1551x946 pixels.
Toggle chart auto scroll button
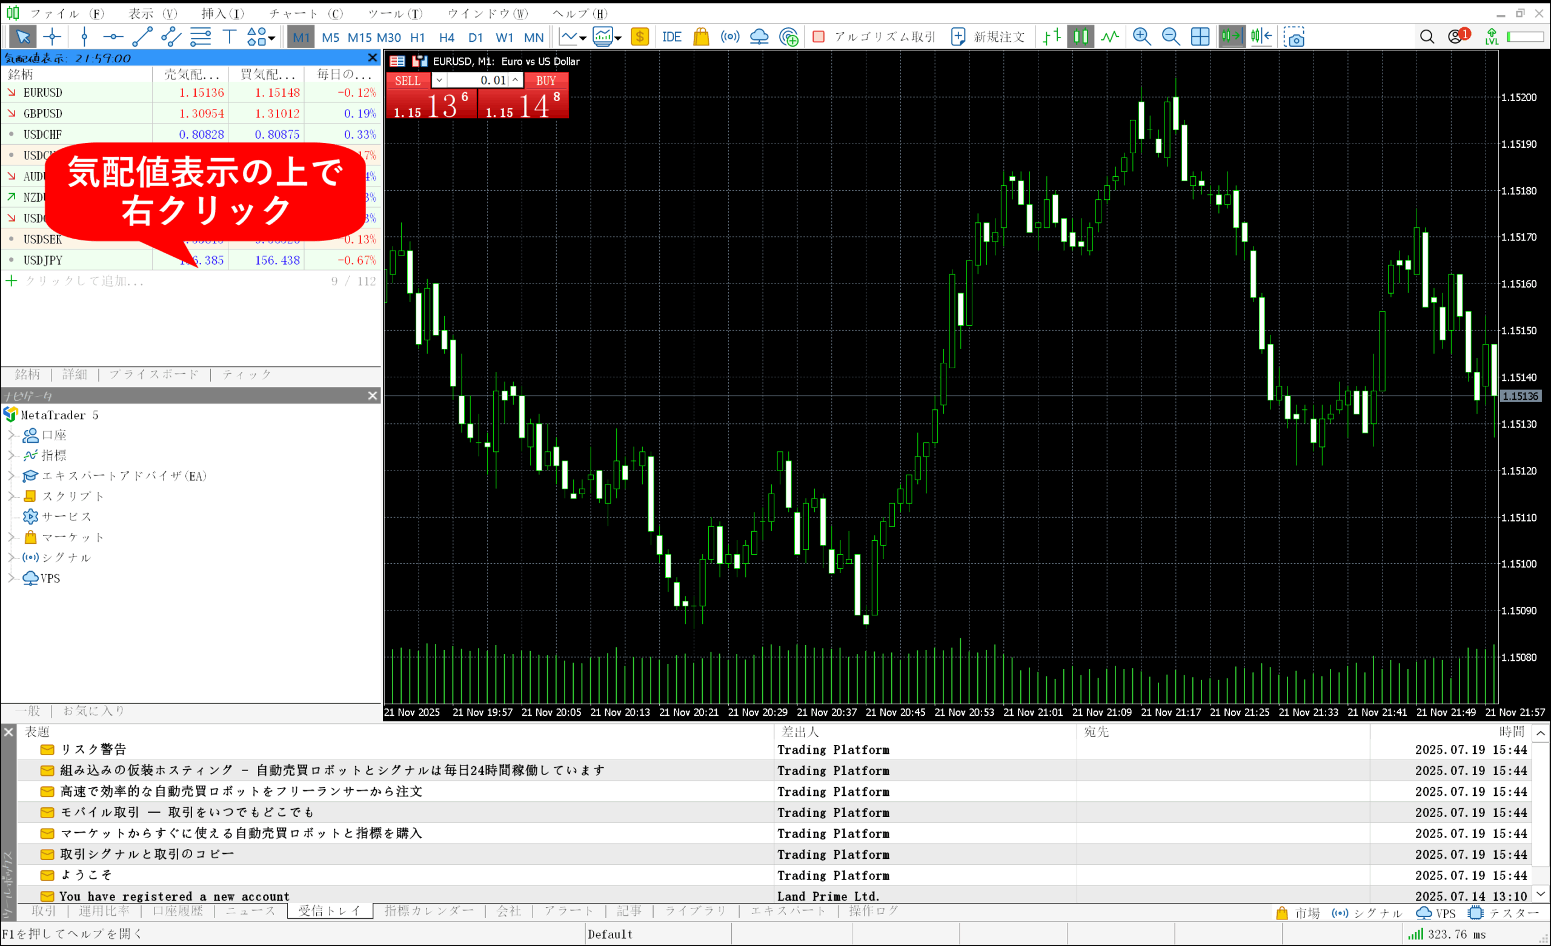[x=1231, y=36]
